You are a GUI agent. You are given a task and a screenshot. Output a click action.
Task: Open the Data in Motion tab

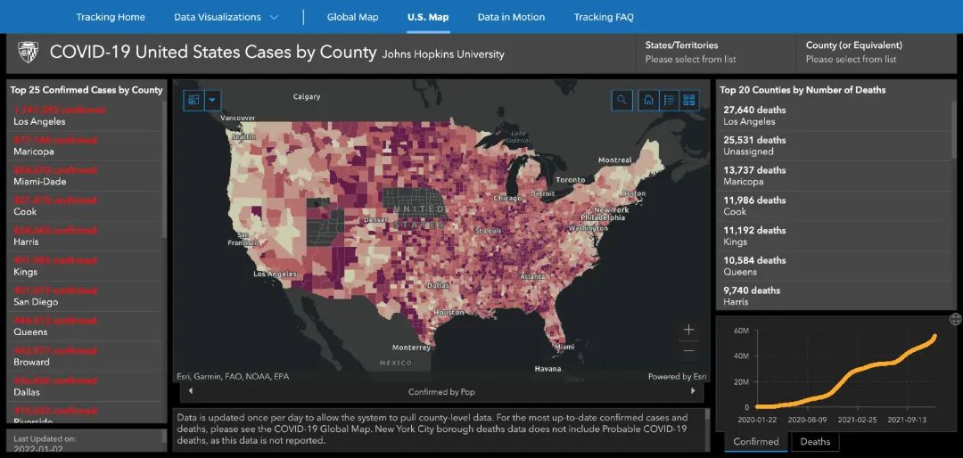tap(511, 17)
